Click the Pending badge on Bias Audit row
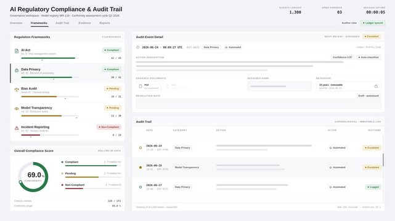The image size is (395, 221). 113,88
